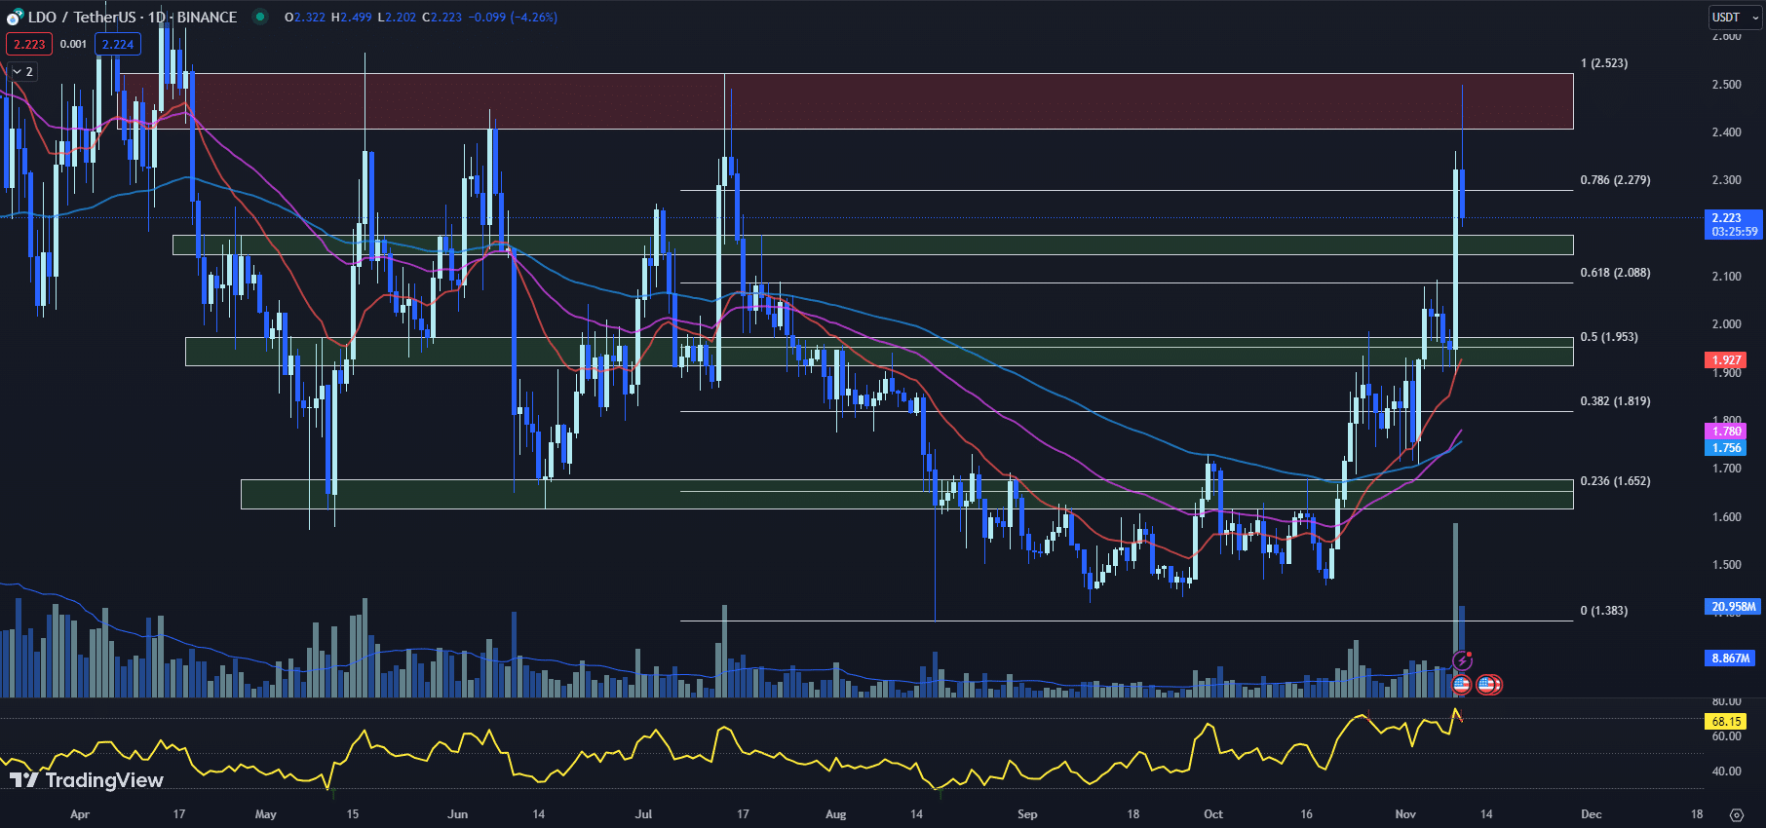Screen dimensions: 1766x828
Task: Select the current price label 2.223 on axis
Action: [1733, 224]
